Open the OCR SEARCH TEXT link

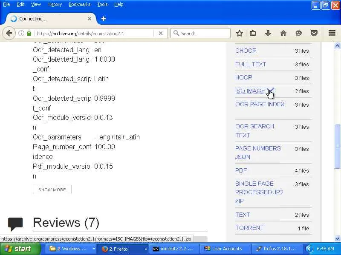[254, 130]
